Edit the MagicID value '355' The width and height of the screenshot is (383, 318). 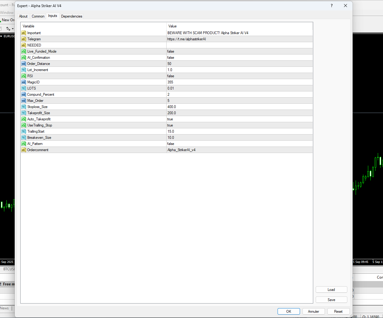(x=239, y=82)
